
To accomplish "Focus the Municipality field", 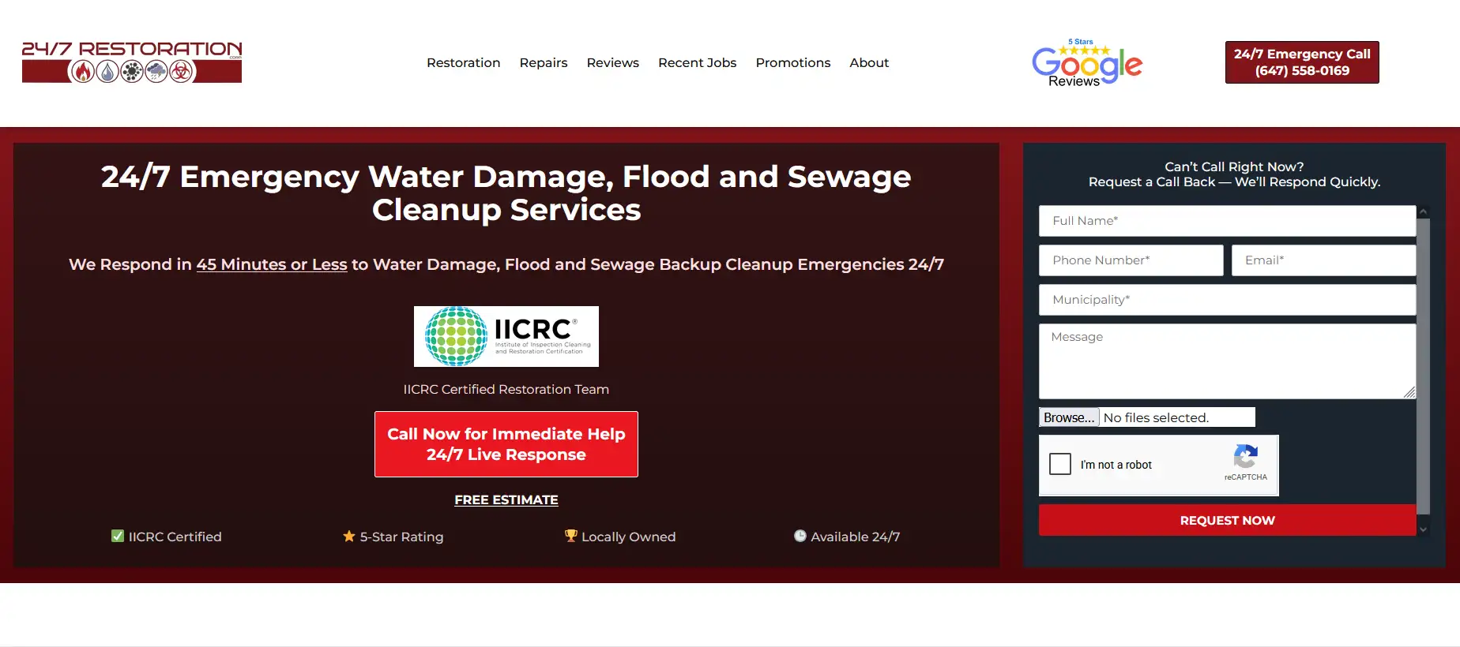I will [x=1228, y=300].
